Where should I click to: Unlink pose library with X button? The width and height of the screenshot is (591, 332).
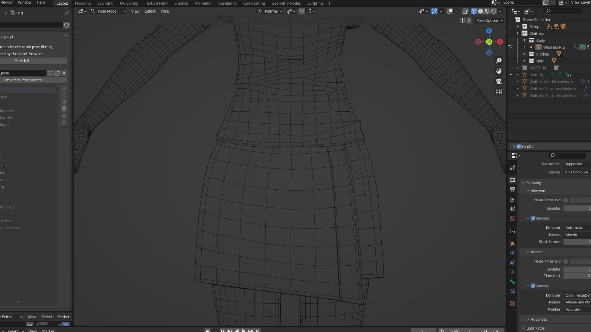(x=64, y=73)
